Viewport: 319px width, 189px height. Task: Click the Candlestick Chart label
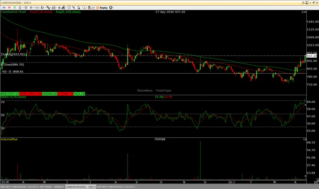[14, 12]
